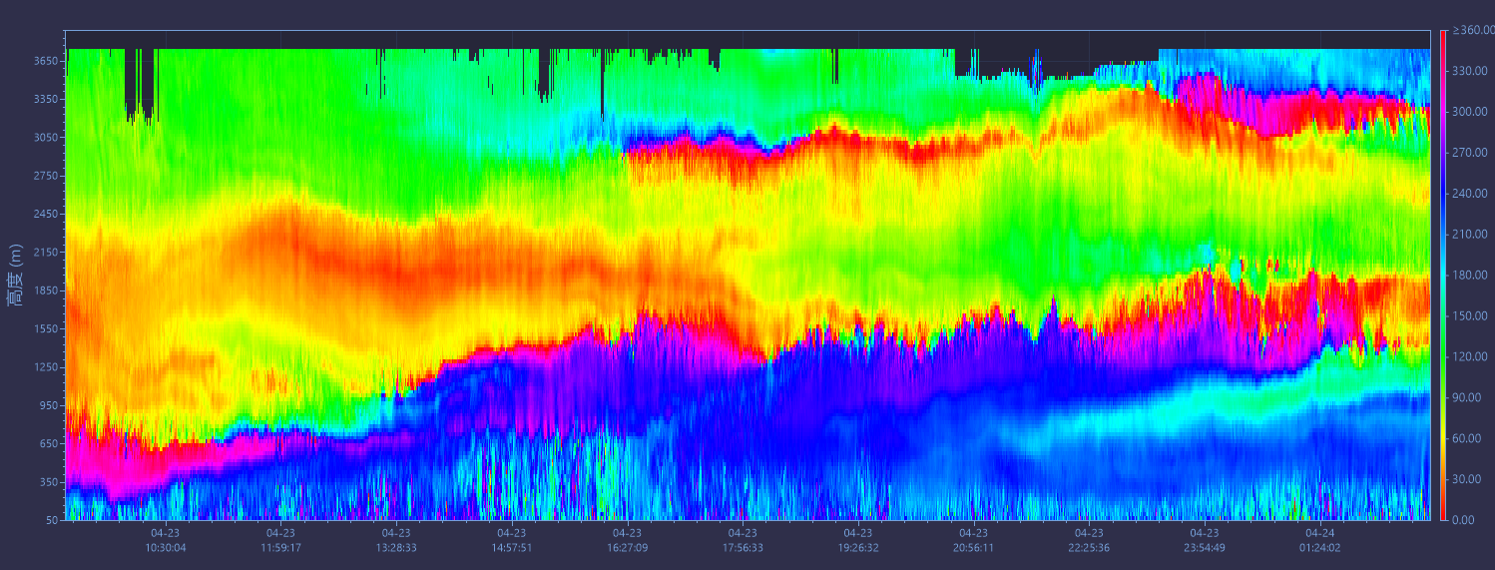Viewport: 1495px width, 570px height.
Task: Click the 30.00 color scale label
Action: tap(1465, 479)
